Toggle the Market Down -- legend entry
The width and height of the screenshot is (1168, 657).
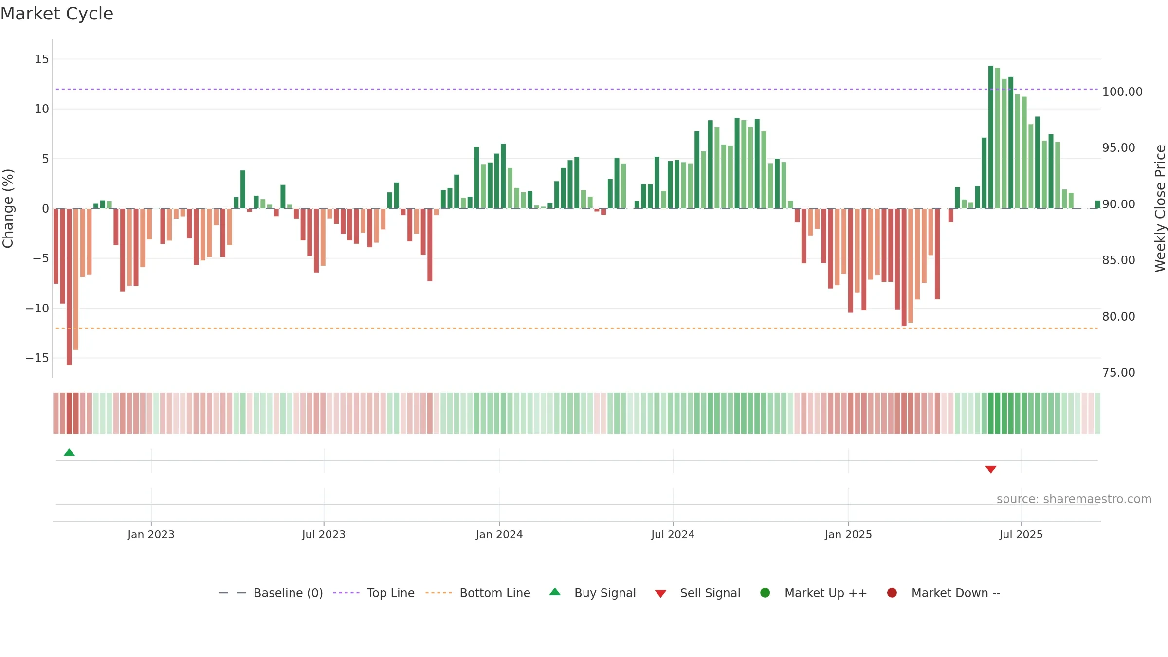(944, 593)
